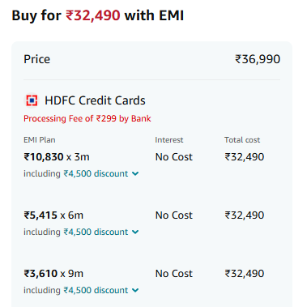The width and height of the screenshot is (294, 307).
Task: Click the HDFC Credit Cards heading
Action: (x=95, y=100)
